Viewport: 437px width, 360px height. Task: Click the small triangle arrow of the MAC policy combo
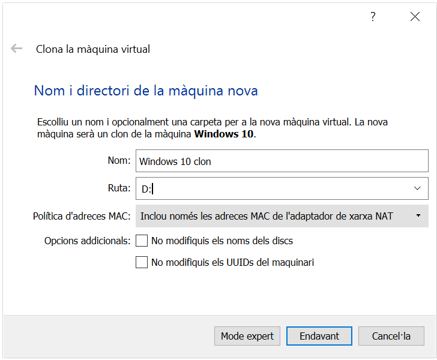pyautogui.click(x=418, y=216)
